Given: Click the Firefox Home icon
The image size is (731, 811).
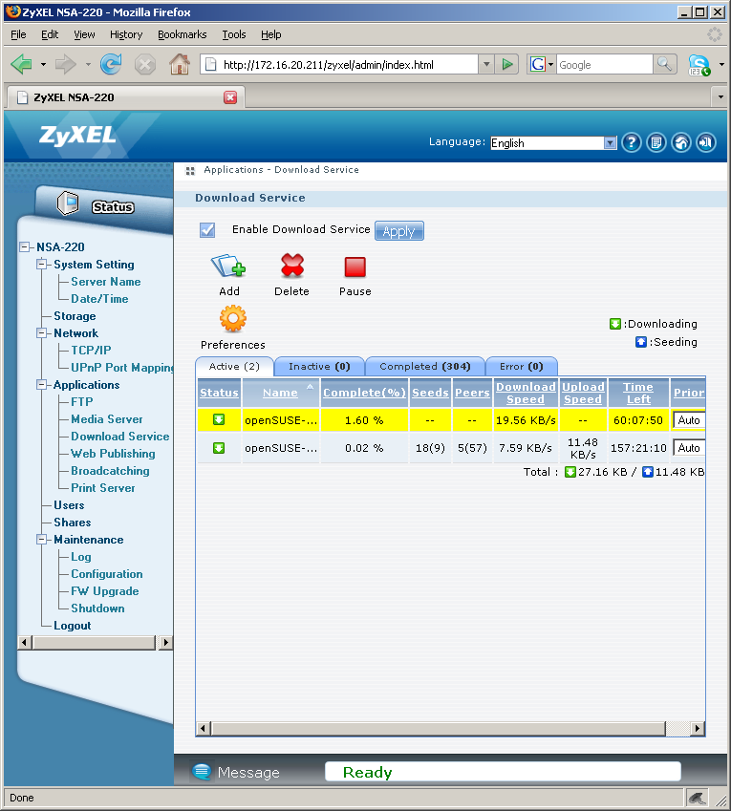Looking at the screenshot, I should click(x=180, y=65).
